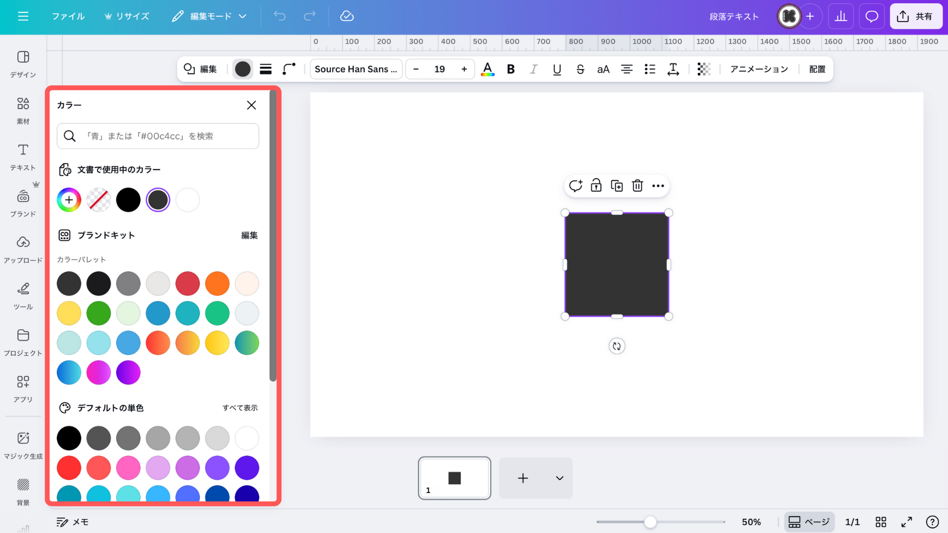Open the analytics chart icon
The width and height of the screenshot is (948, 533).
point(840,16)
